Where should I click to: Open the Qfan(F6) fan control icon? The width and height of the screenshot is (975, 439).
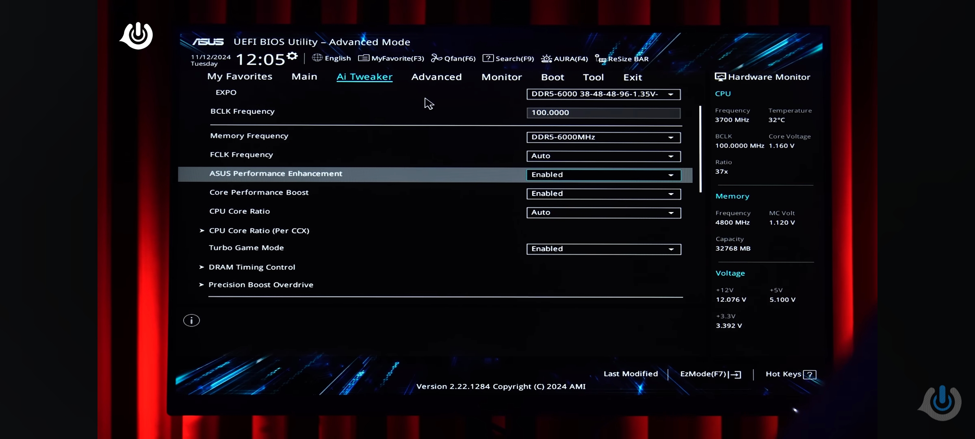(436, 58)
